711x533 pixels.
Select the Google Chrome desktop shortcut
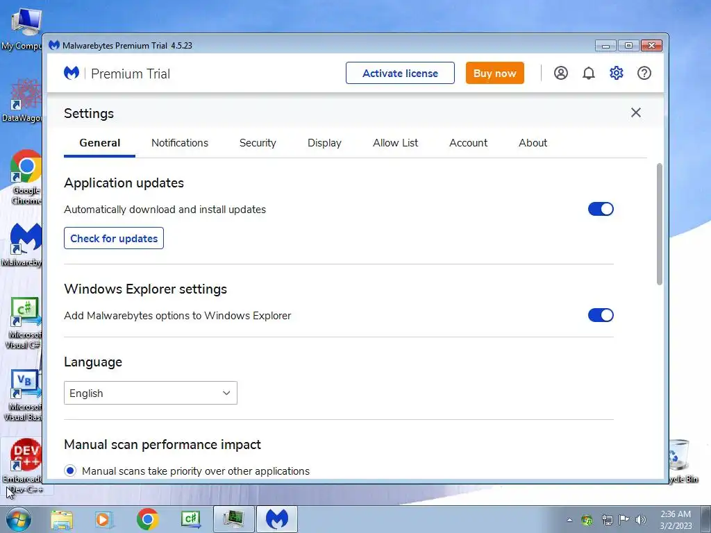coord(26,177)
